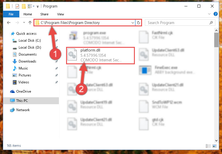Click the Properties checkmark quick access icon
The image size is (222, 154).
pos(17,6)
